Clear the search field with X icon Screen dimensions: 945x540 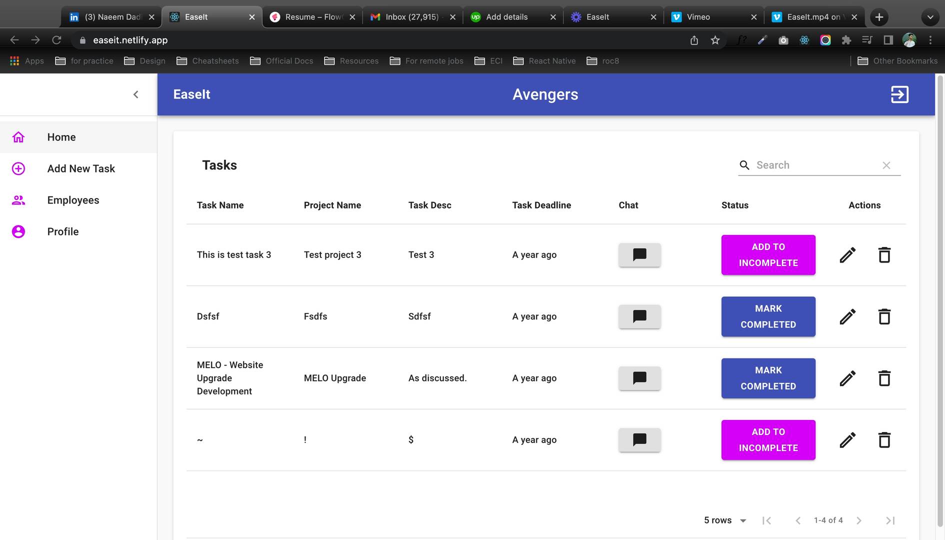[886, 165]
